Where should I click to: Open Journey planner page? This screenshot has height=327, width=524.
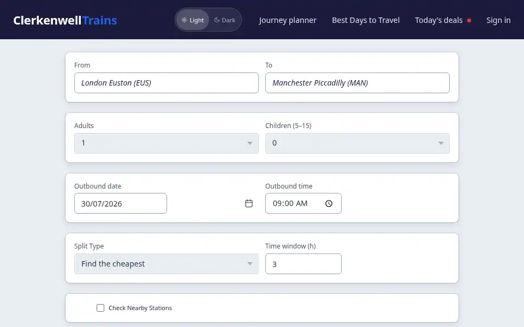coord(288,20)
